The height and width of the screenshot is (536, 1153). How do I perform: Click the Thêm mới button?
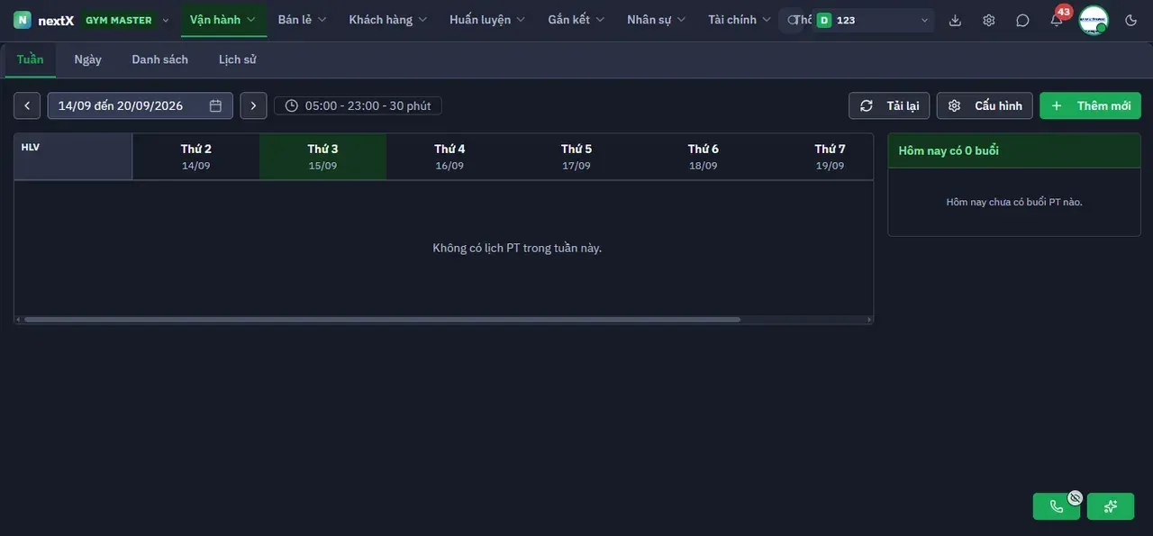1090,105
